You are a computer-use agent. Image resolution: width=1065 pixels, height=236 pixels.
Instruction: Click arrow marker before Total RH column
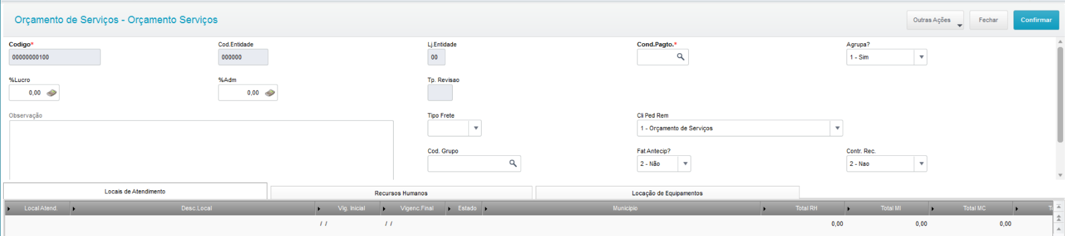tap(764, 208)
